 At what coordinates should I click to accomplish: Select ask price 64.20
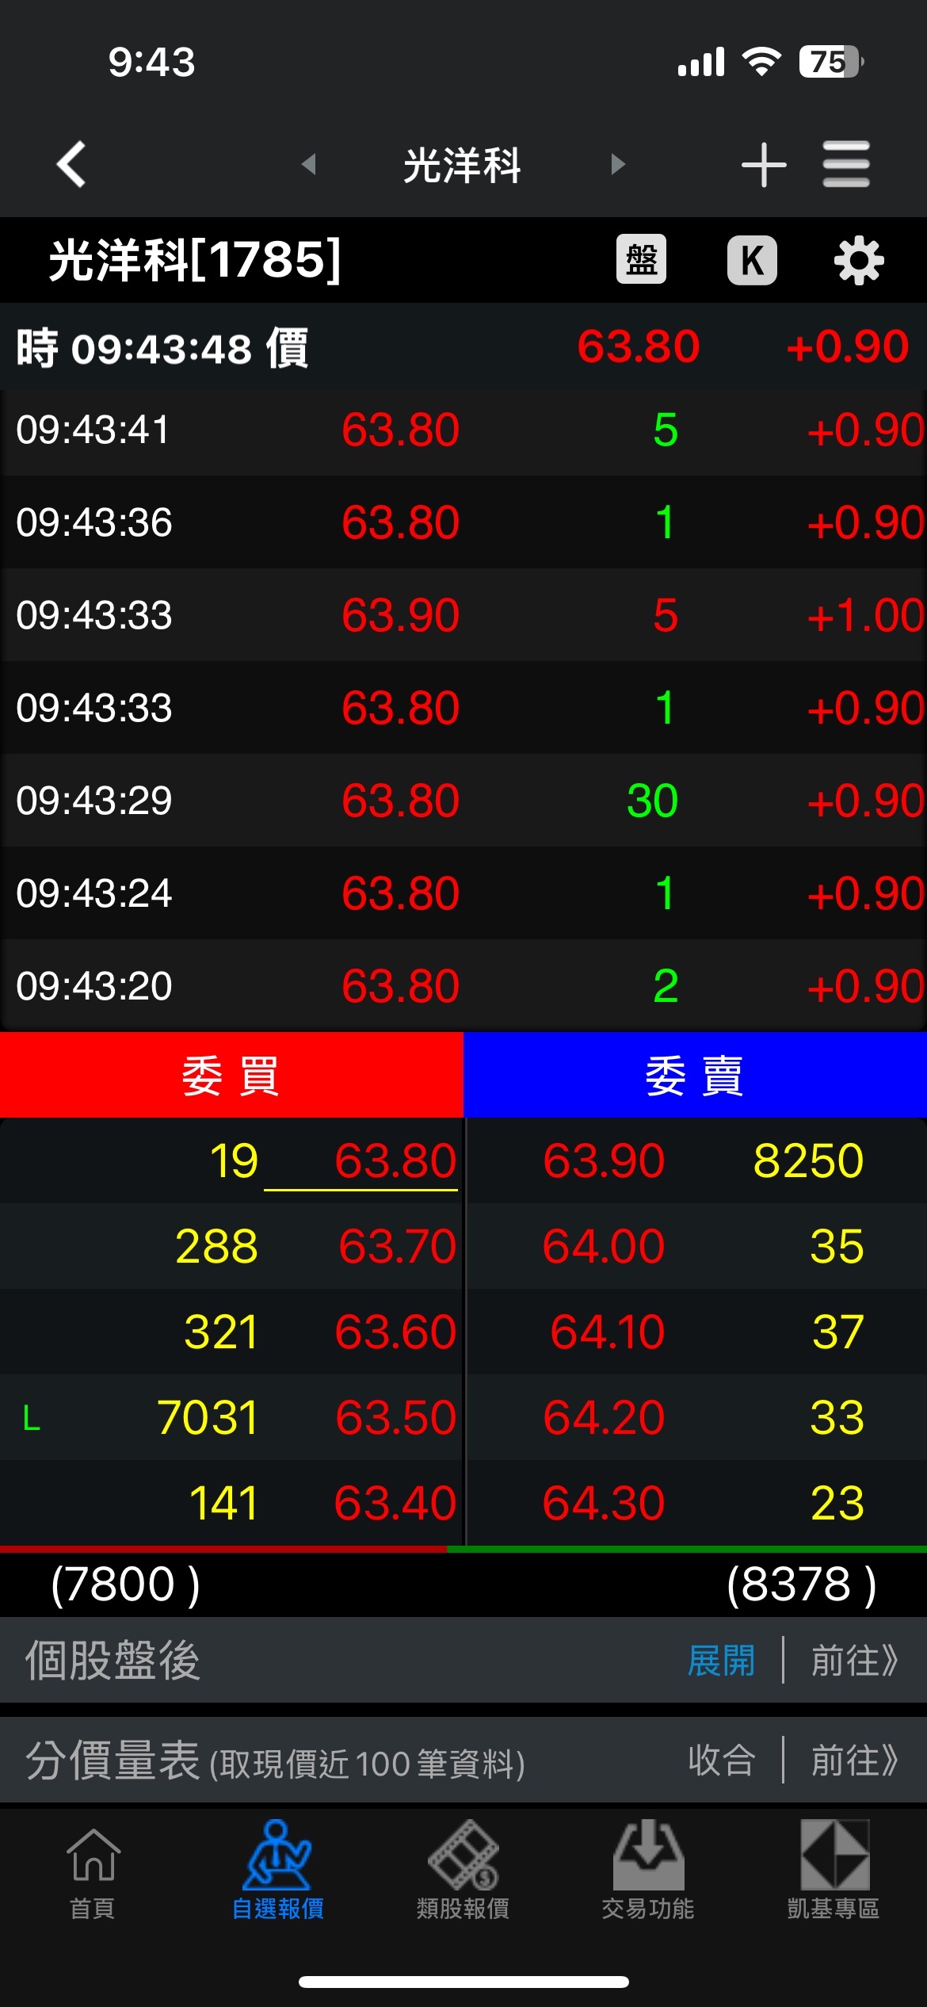coord(604,1418)
